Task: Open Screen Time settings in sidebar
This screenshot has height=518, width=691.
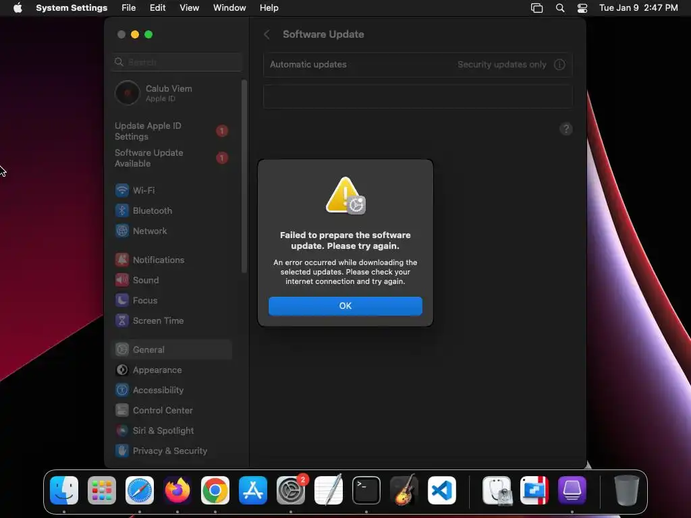Action: [172, 320]
